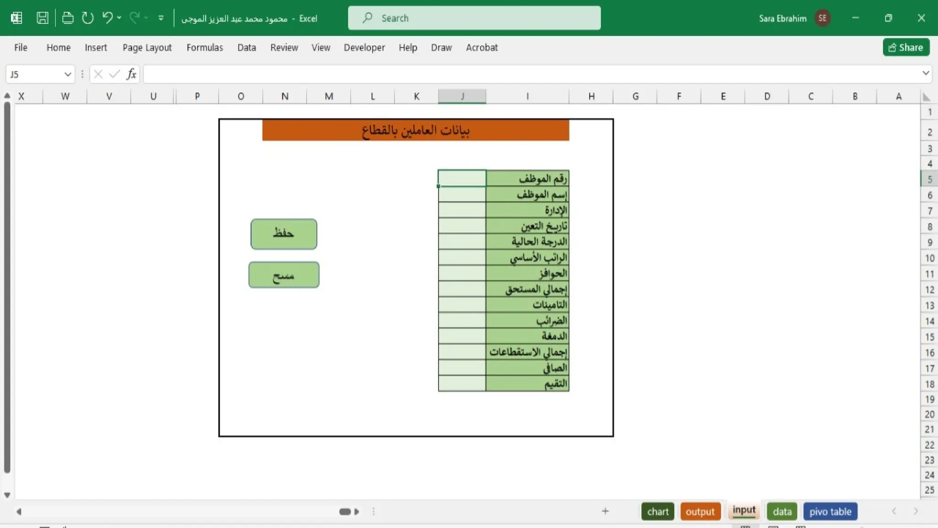The image size is (938, 528).
Task: Click in the Search box
Action: [474, 18]
